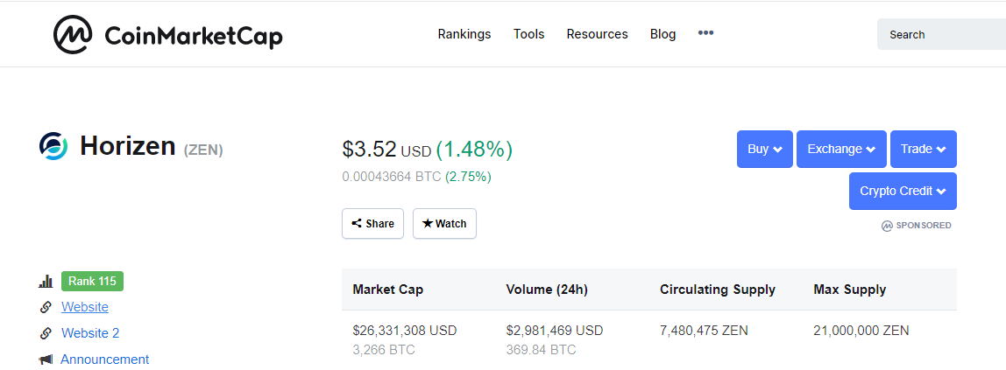Open the Rankings menu
The width and height of the screenshot is (1006, 370).
coord(464,34)
